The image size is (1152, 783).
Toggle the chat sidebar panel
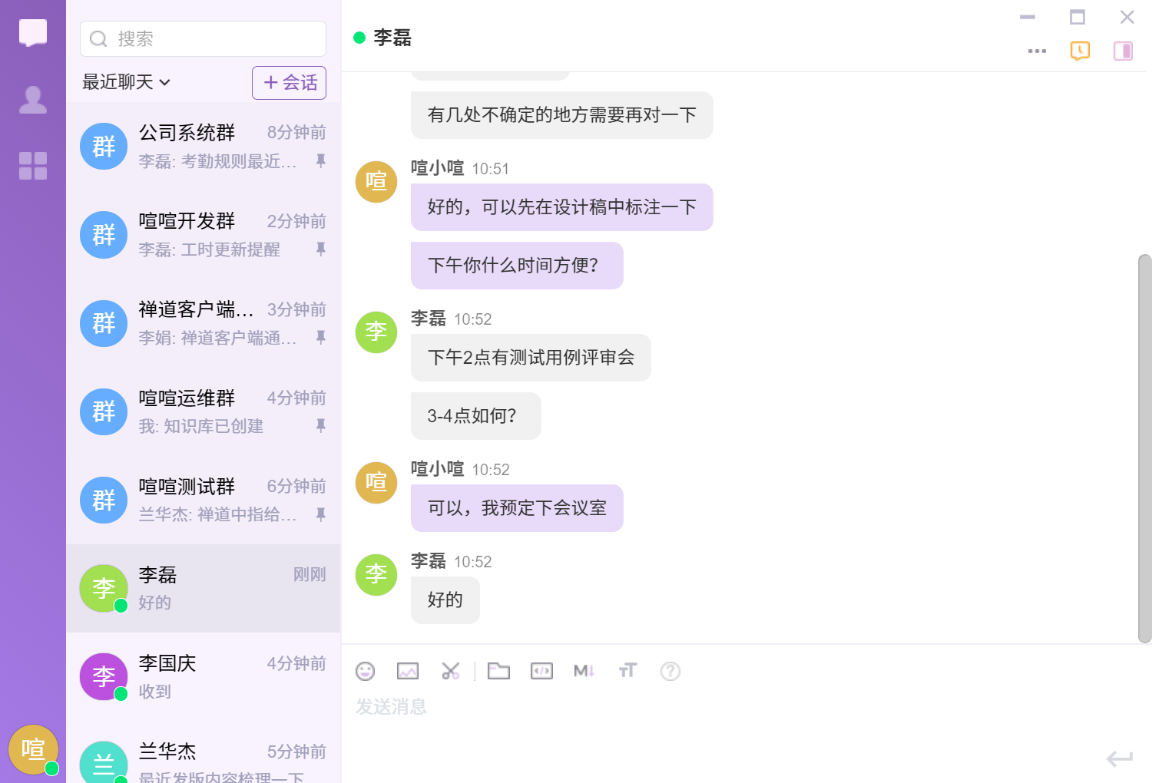pos(1123,51)
